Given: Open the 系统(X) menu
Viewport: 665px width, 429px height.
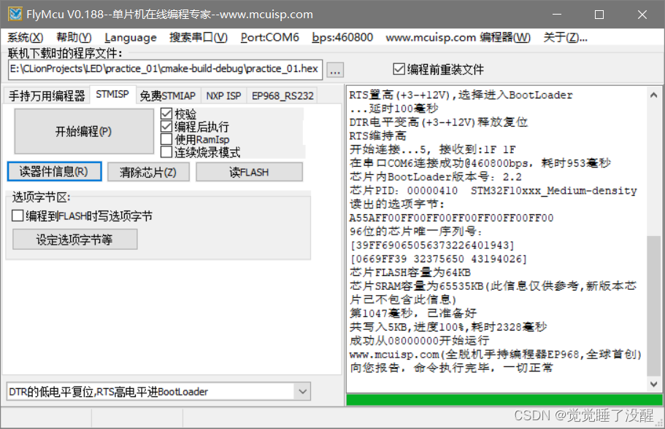Looking at the screenshot, I should coord(26,38).
